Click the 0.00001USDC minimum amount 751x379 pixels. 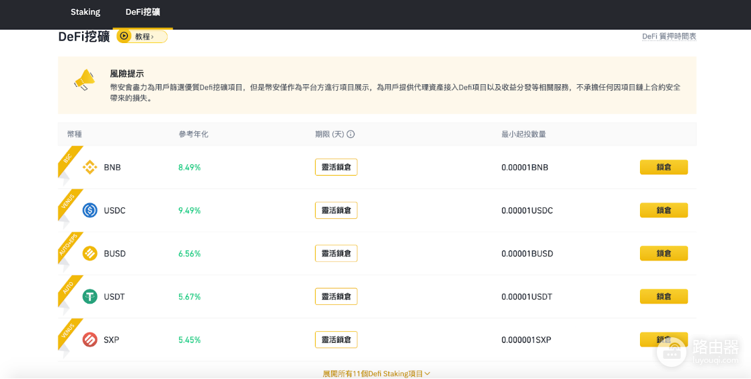(x=527, y=211)
